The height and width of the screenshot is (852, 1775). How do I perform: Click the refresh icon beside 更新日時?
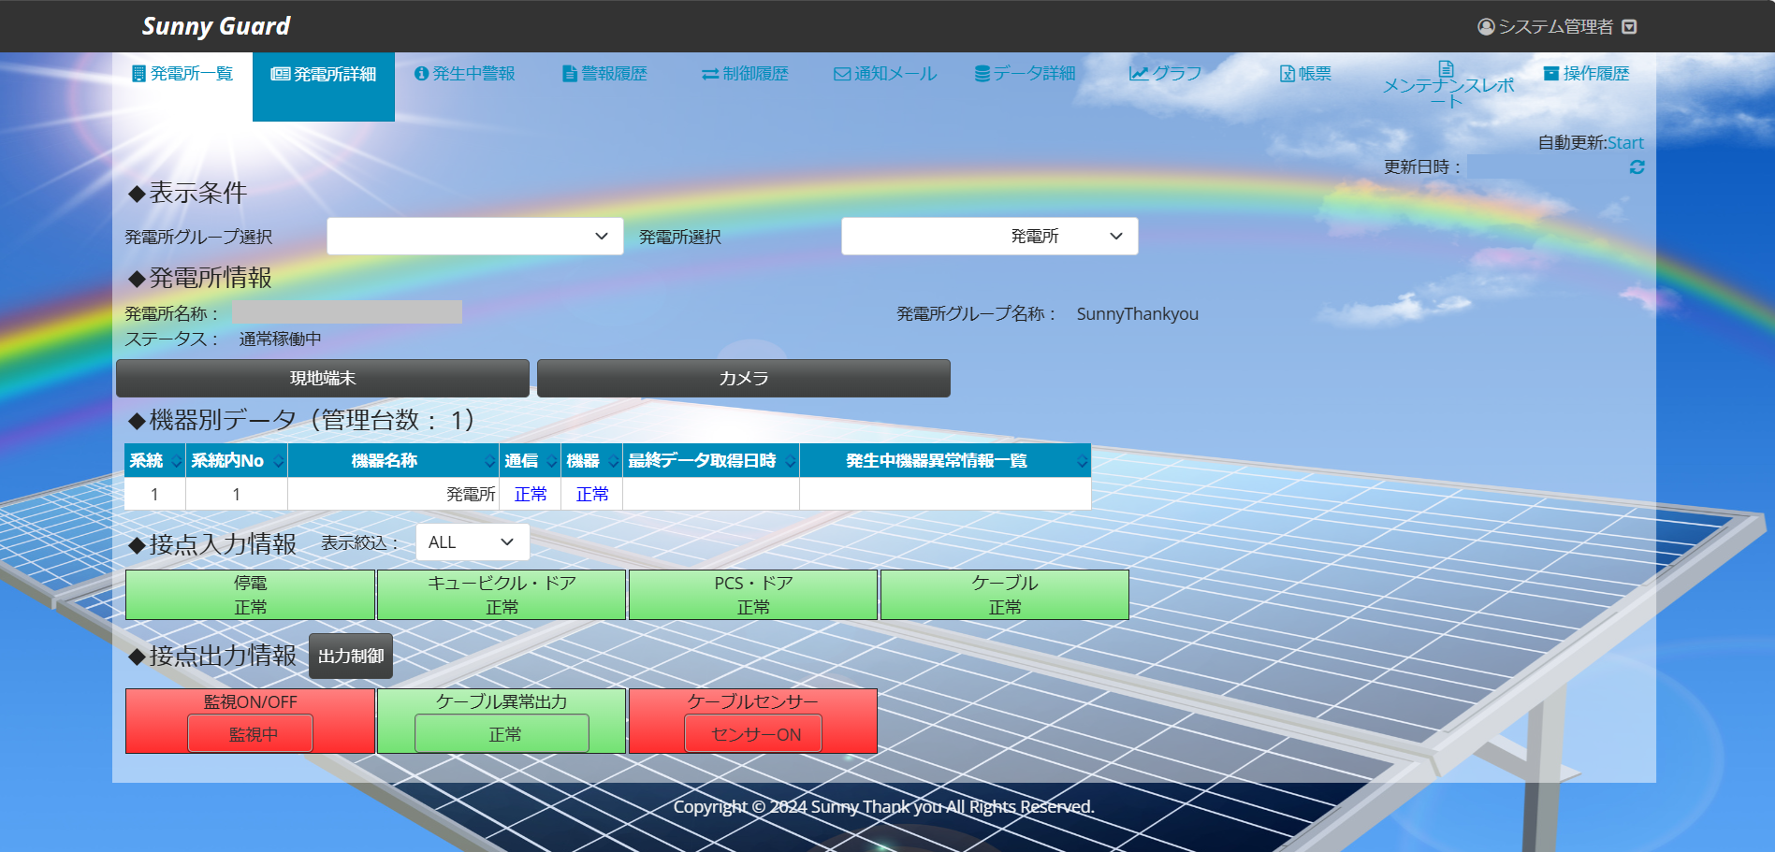[1637, 166]
